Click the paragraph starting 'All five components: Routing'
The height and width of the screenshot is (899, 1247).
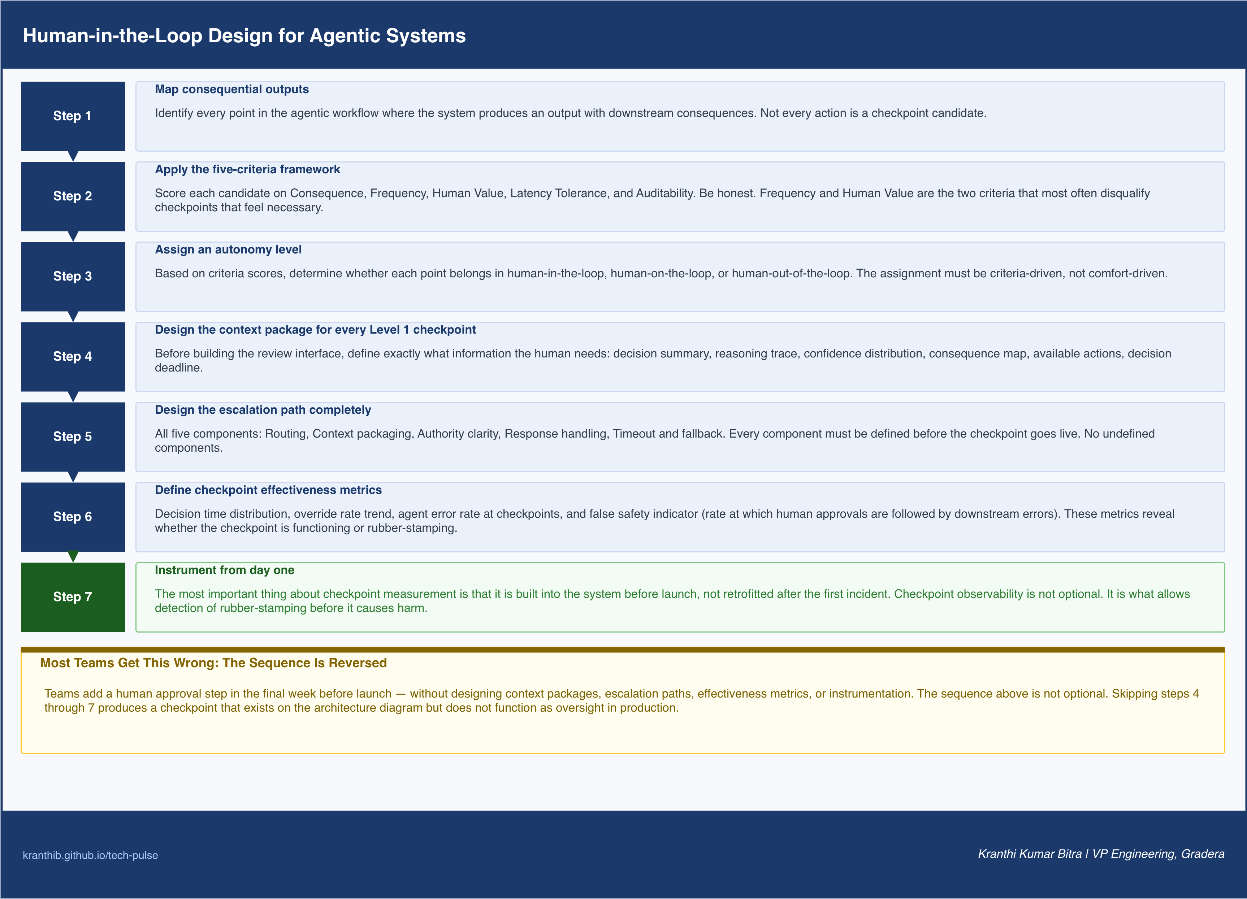coord(654,440)
